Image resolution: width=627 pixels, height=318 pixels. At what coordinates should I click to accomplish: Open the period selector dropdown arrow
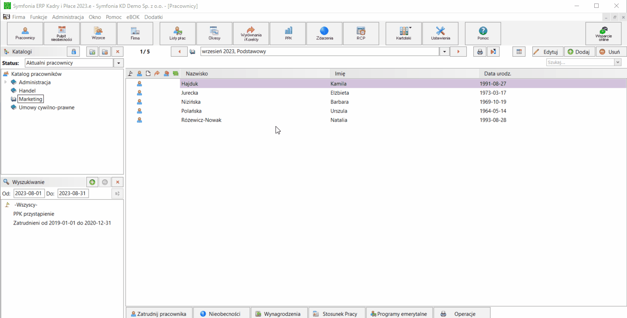[x=444, y=51]
